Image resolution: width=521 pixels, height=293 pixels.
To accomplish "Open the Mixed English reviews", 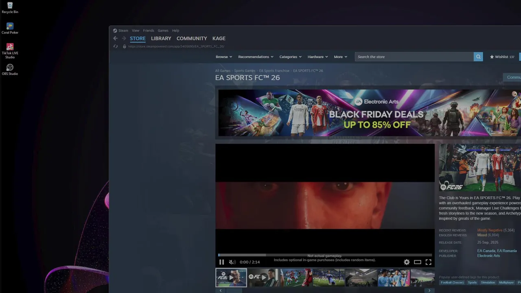I will point(482,235).
